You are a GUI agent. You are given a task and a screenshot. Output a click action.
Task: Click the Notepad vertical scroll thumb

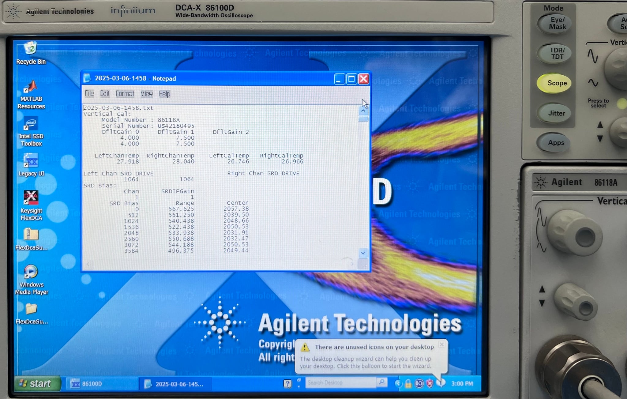tap(363, 119)
